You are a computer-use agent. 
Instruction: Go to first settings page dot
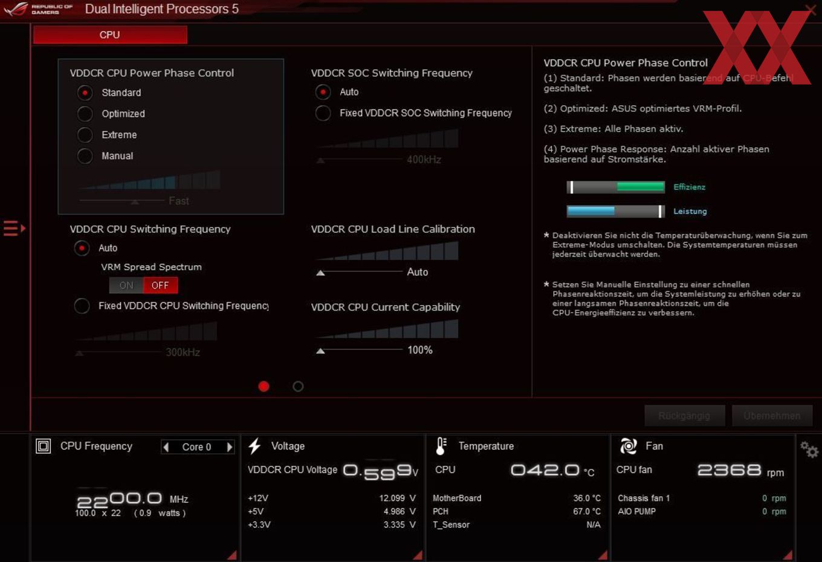[264, 386]
